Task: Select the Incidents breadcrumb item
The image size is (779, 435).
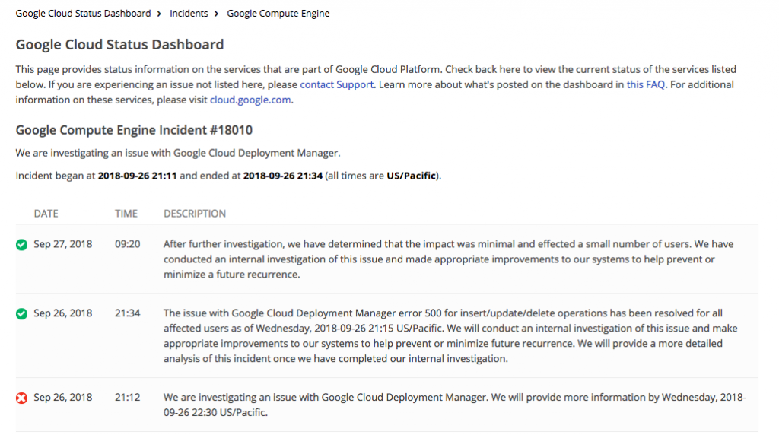Action: point(189,14)
